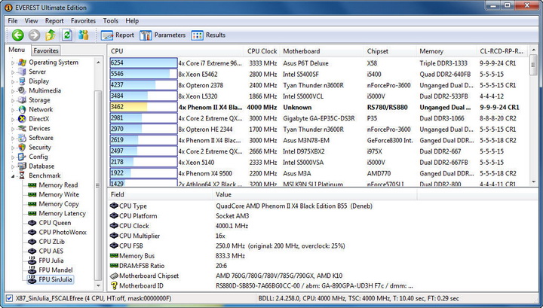Select the FPU SinJulia tree item
This screenshot has height=308, width=543.
click(x=55, y=279)
